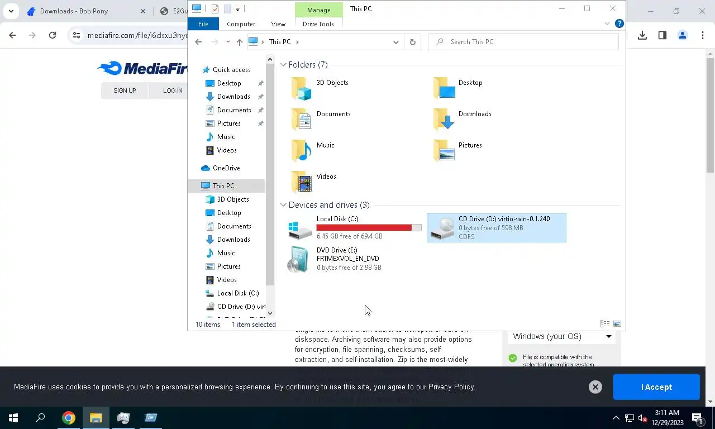Open the address bar history dropdown
The width and height of the screenshot is (715, 429).
[396, 42]
